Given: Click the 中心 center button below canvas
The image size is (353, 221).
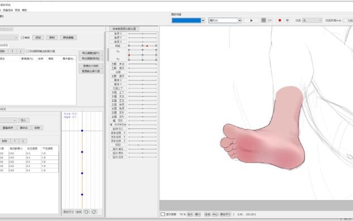Looking at the screenshot, I should (215, 214).
